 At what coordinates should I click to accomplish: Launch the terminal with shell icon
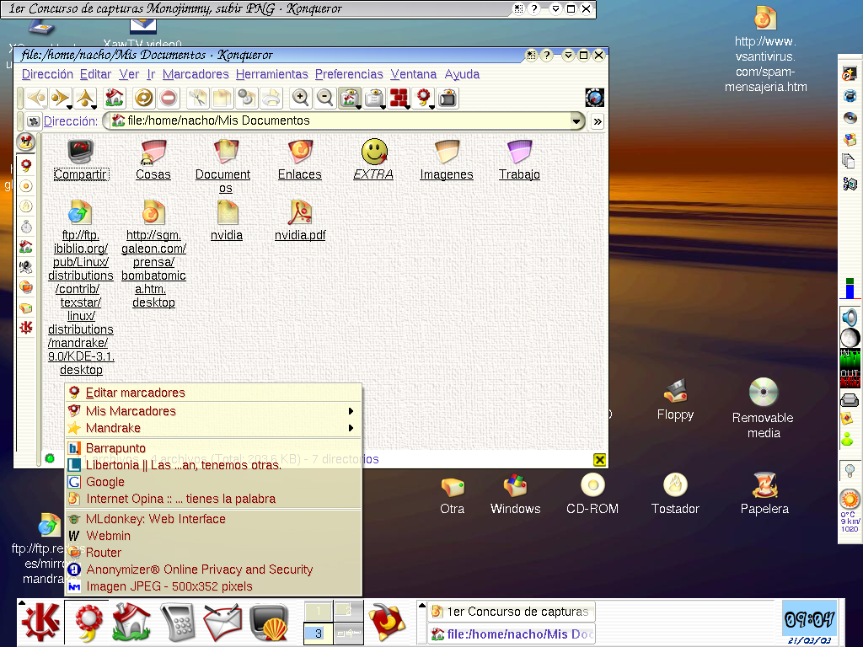[x=269, y=623]
